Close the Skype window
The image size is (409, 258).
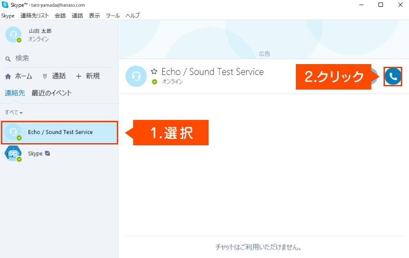pyautogui.click(x=400, y=5)
